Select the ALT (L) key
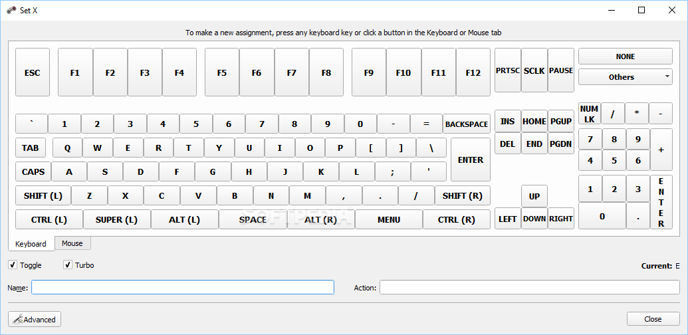Image resolution: width=688 pixels, height=335 pixels. tap(184, 220)
